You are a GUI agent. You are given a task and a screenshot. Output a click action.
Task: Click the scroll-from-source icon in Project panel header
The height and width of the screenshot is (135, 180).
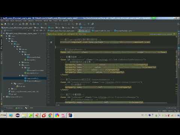(34, 30)
